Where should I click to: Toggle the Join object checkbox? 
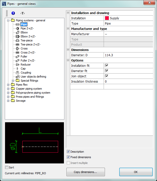point(107,76)
